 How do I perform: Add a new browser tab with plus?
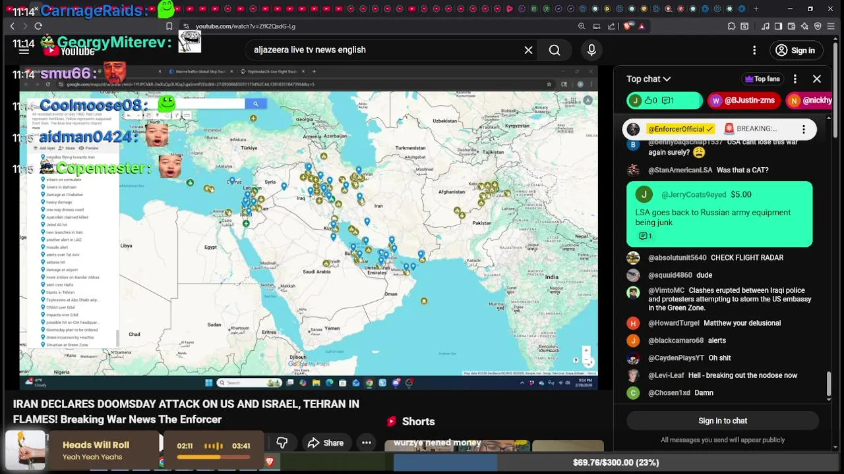pyautogui.click(x=756, y=9)
